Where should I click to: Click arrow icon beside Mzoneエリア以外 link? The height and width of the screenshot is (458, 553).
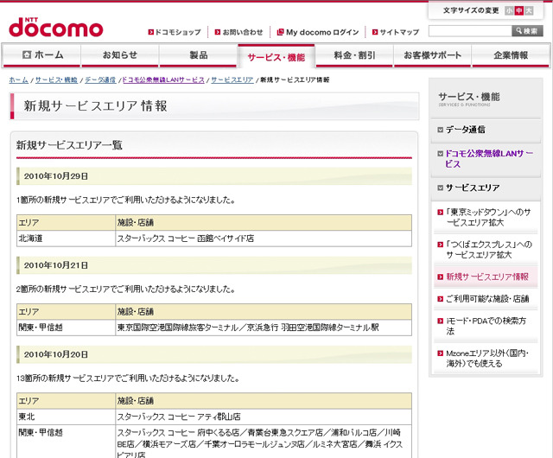point(440,353)
